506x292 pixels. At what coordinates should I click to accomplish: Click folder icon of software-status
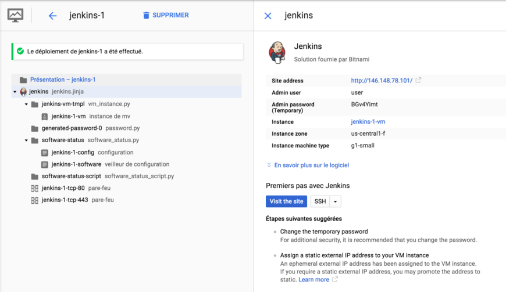pyautogui.click(x=35, y=140)
